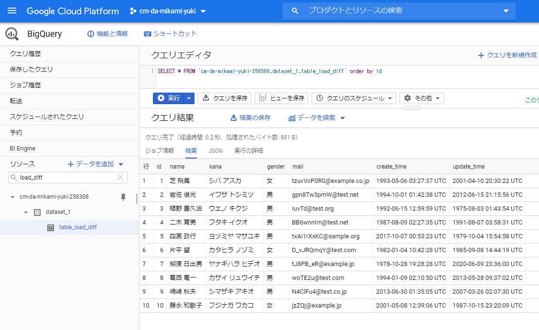Create a new query with クエリを新規作成
Viewport: 539px width, 330px height.
pos(507,55)
